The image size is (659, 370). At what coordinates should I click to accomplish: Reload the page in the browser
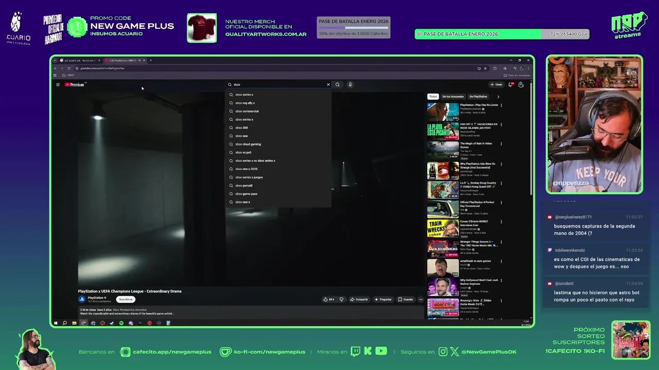coord(68,68)
